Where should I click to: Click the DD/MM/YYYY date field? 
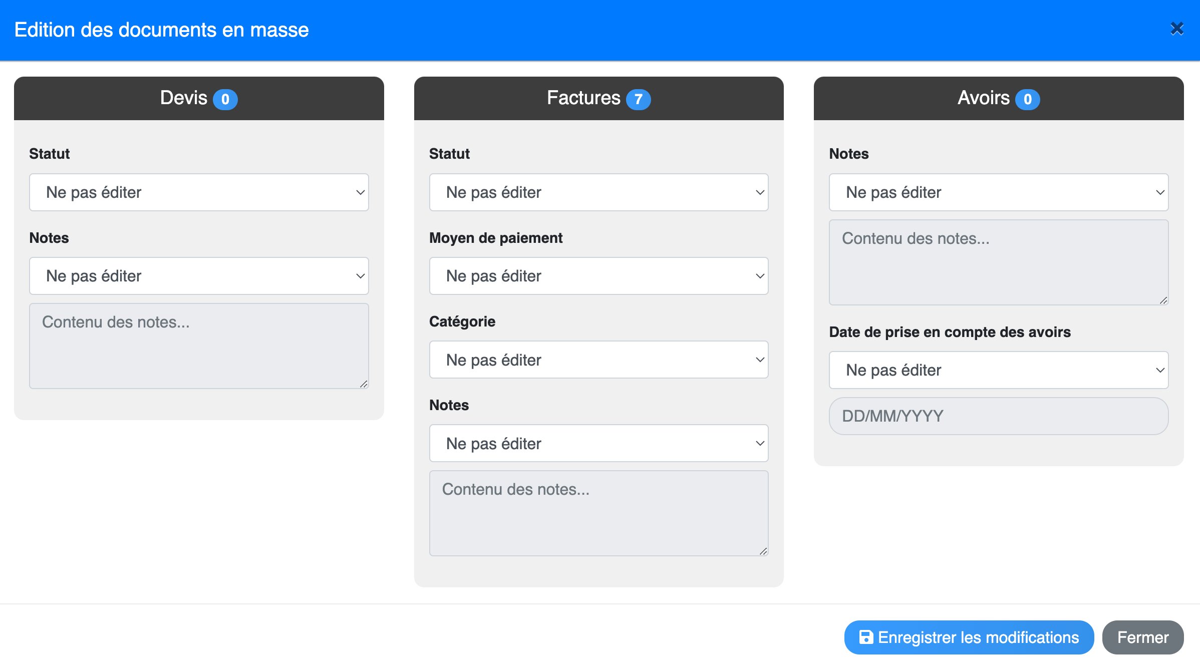click(x=999, y=416)
